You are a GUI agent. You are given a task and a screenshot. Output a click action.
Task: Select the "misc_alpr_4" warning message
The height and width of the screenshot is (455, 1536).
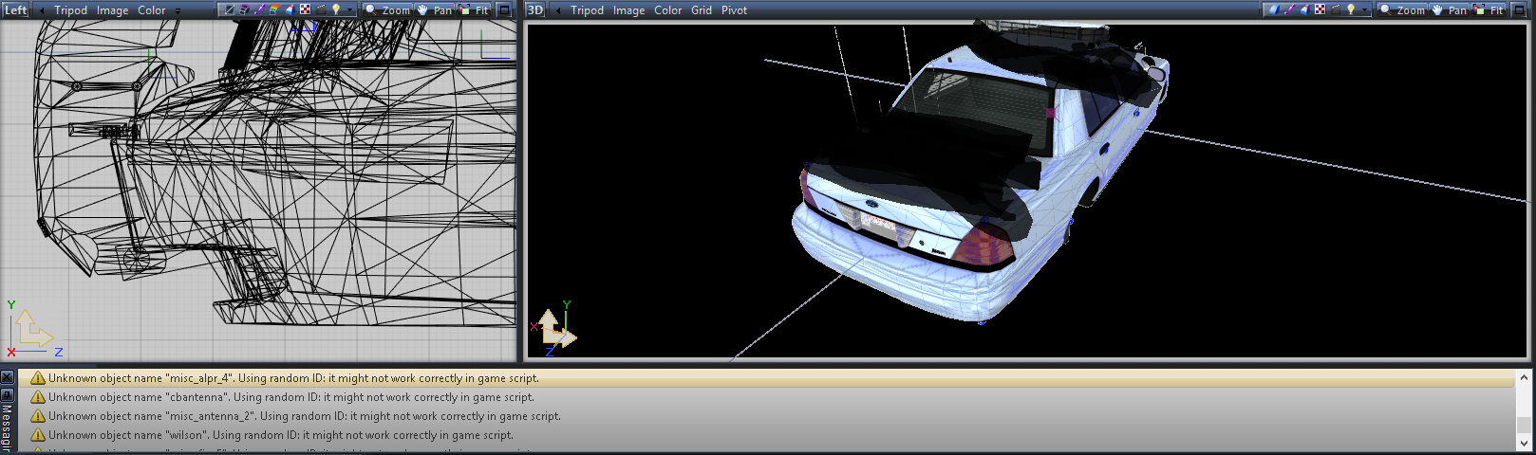point(293,378)
